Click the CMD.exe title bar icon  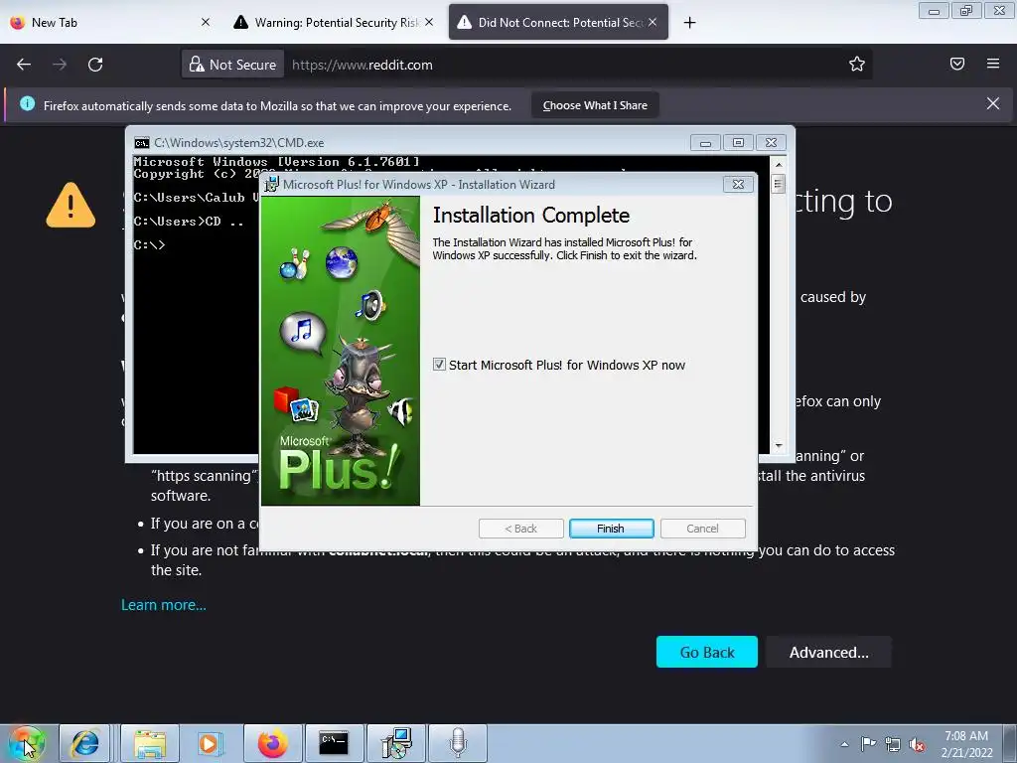point(141,143)
